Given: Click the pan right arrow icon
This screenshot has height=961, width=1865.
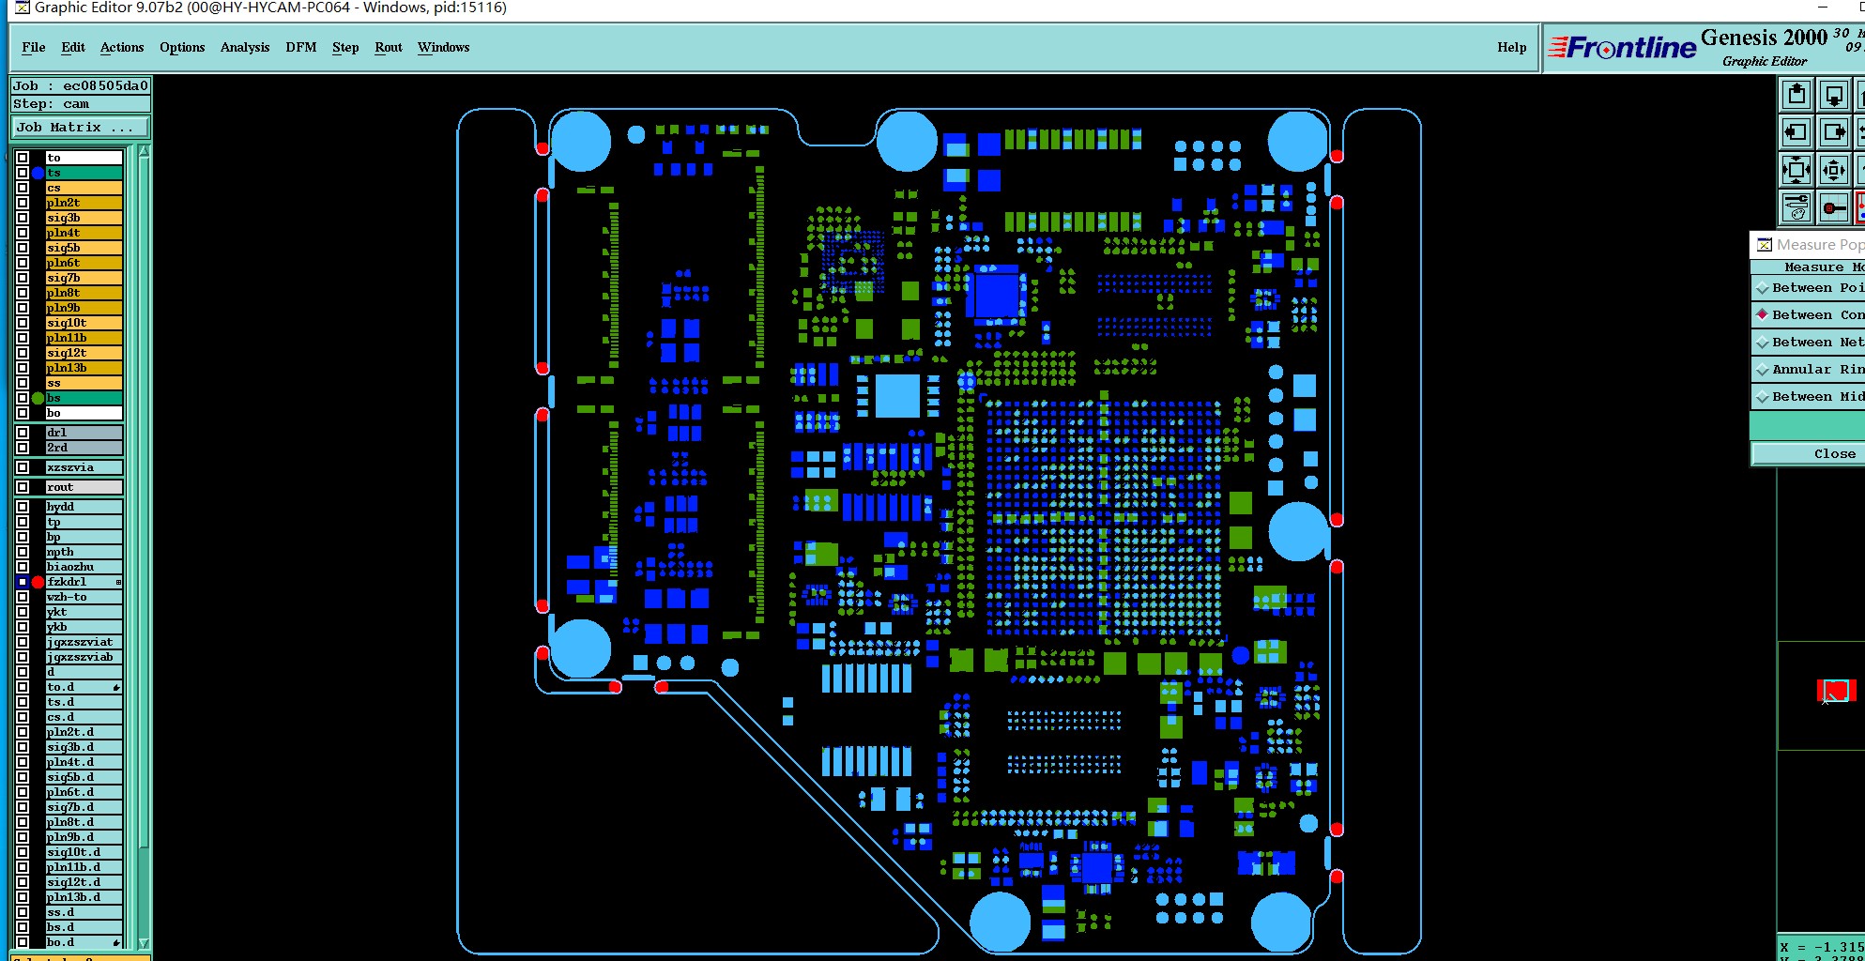Looking at the screenshot, I should (1833, 132).
